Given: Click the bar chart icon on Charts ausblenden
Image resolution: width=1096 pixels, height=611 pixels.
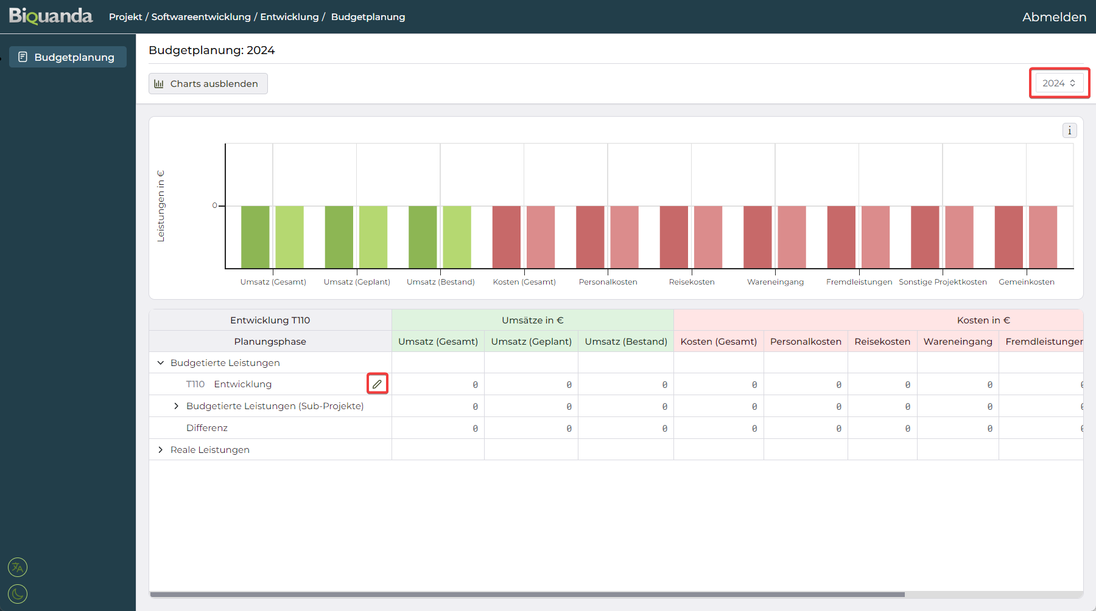Looking at the screenshot, I should click(x=159, y=84).
